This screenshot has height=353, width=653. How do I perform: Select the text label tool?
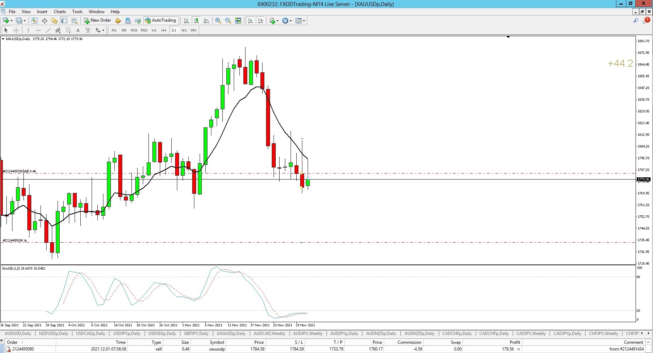click(88, 30)
